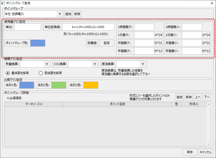Viewport: 216px width, 158px height.
Task: Click the 上へ button to move item up
Action: click(x=198, y=97)
